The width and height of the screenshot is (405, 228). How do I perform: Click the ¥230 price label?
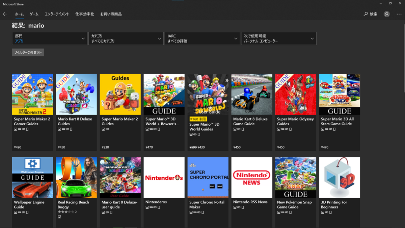click(105, 147)
